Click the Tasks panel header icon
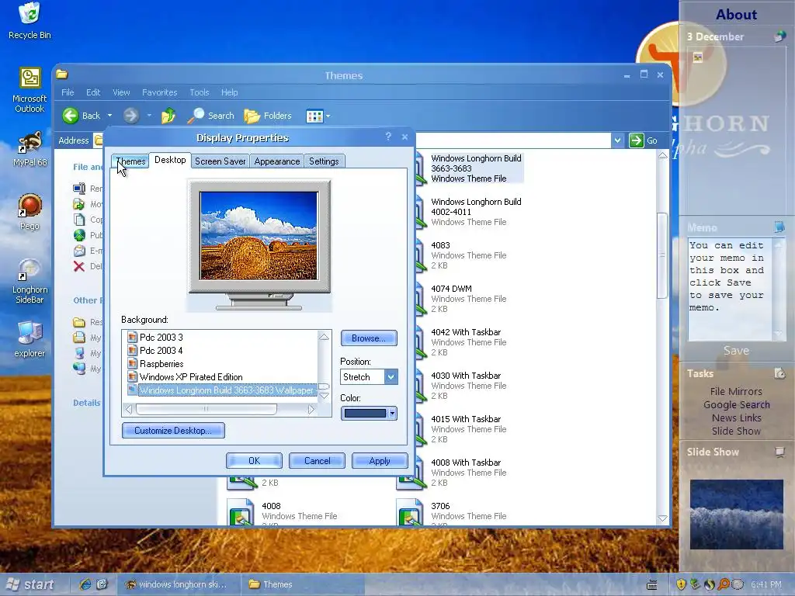Image resolution: width=795 pixels, height=596 pixels. 779,373
